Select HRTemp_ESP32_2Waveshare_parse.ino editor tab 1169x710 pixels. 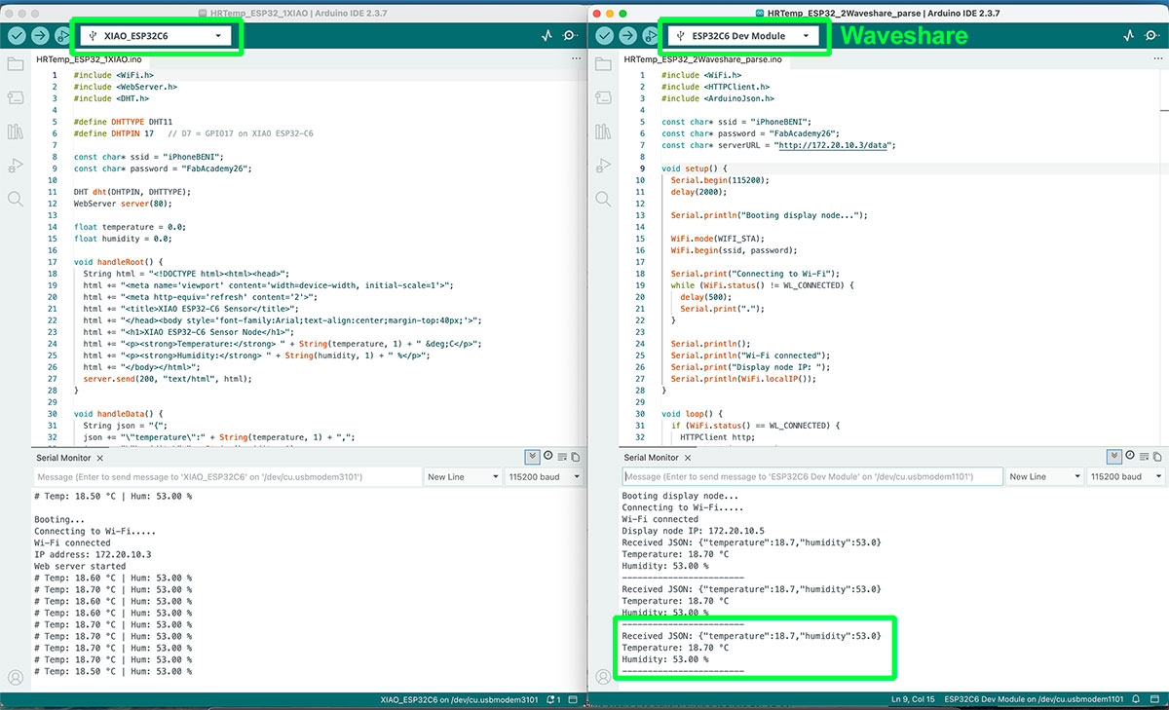[702, 59]
